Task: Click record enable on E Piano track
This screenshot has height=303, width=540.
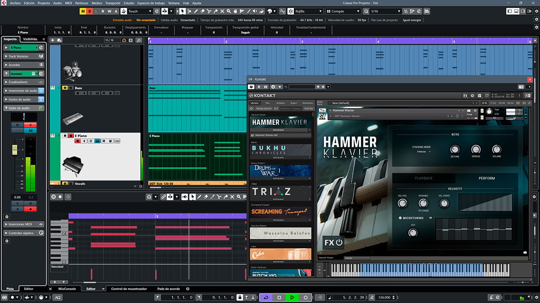Action: click(78, 141)
